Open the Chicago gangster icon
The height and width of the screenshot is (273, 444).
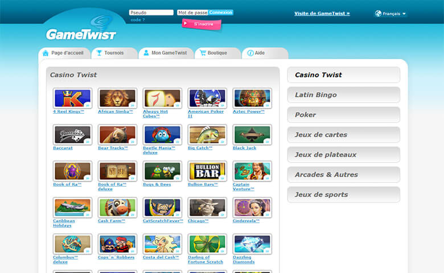coord(207,208)
